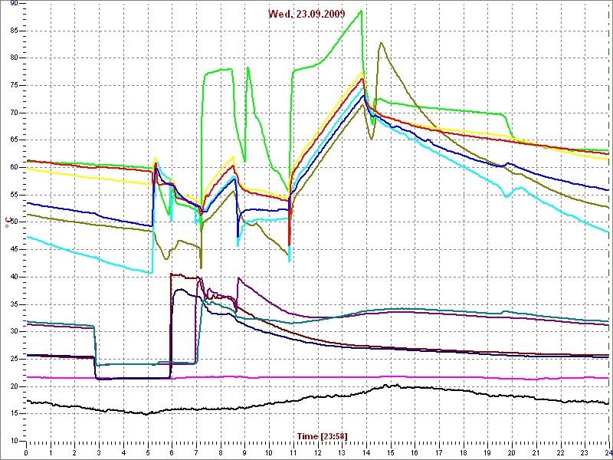Click hour '1' on the time axis
The height and width of the screenshot is (460, 613).
51,452
